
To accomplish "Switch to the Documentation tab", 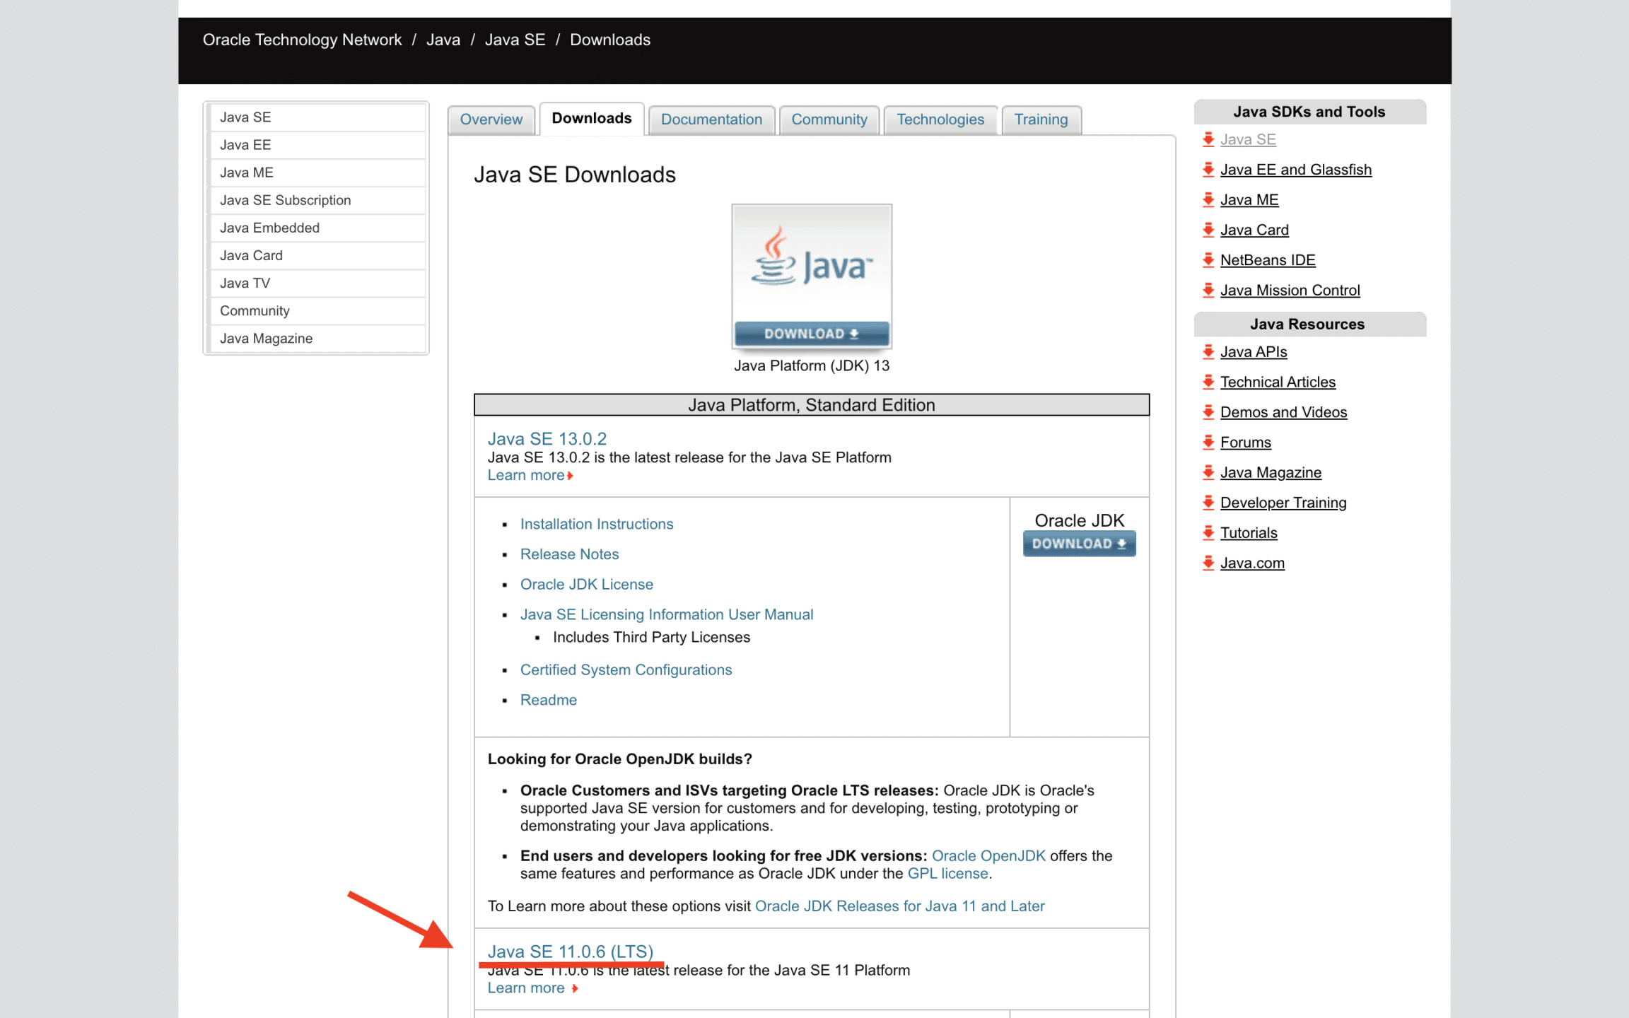I will click(711, 119).
